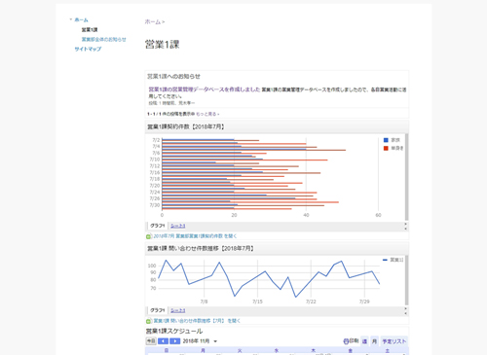
Task: Open the サイトマップ link in sidebar
Action: (88, 49)
